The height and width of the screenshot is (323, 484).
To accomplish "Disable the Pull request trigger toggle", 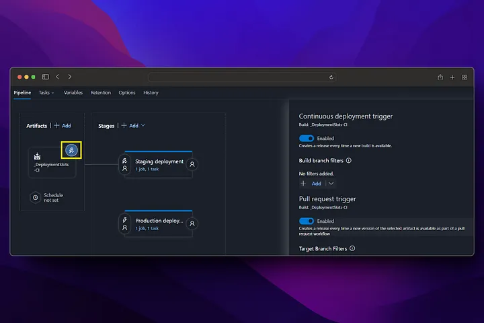I will click(x=307, y=221).
